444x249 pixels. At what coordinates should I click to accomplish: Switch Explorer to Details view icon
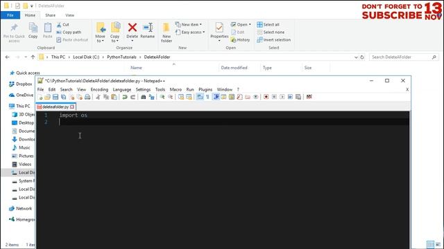pyautogui.click(x=430, y=244)
